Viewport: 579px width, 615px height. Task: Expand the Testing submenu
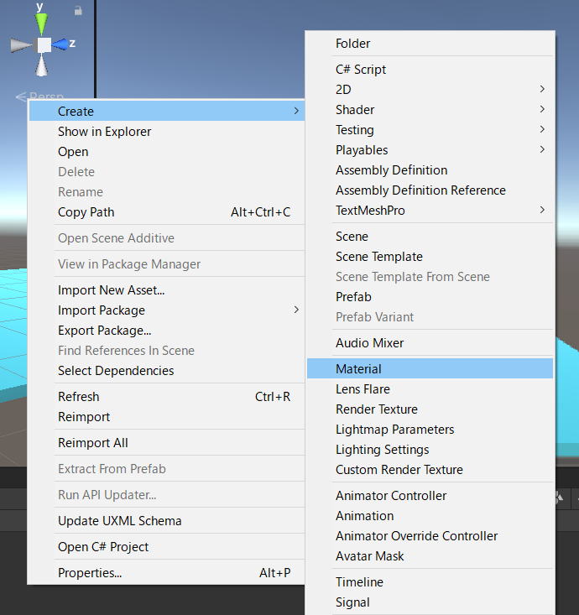[430, 129]
